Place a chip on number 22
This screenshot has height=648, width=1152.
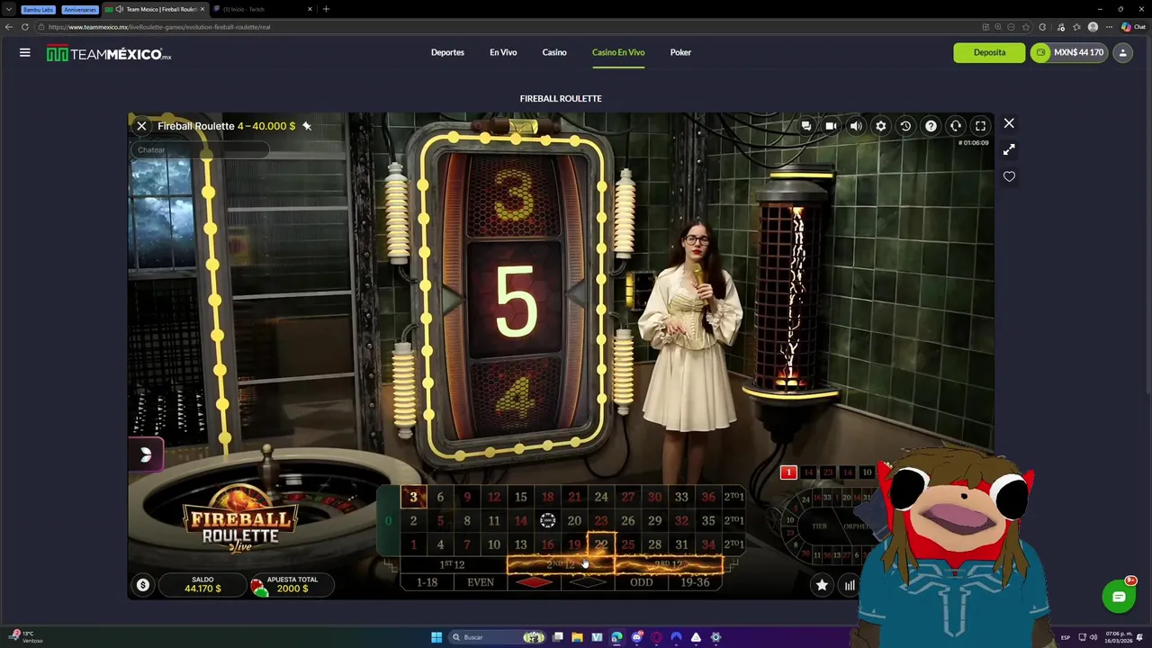(x=601, y=544)
